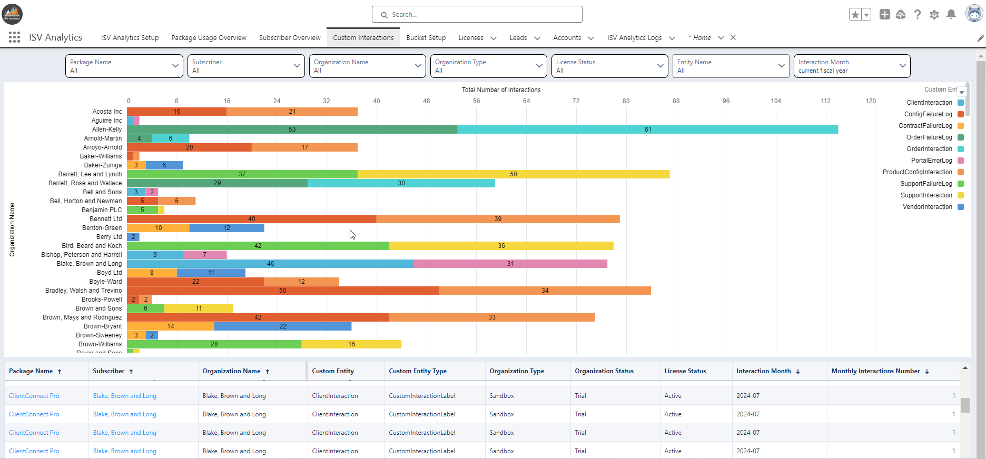Expand the Home tab chevron menu
The height and width of the screenshot is (459, 986).
(x=721, y=37)
